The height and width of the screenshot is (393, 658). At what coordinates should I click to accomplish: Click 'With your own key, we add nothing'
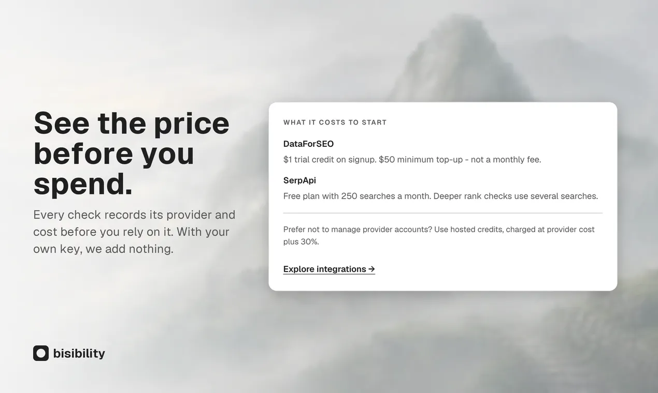pos(131,240)
